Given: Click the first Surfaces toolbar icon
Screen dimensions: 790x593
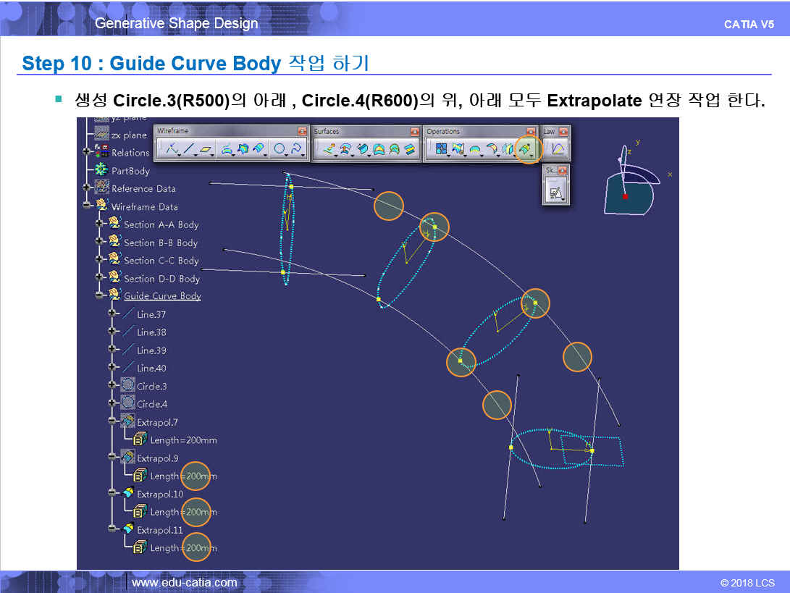Looking at the screenshot, I should tap(327, 149).
